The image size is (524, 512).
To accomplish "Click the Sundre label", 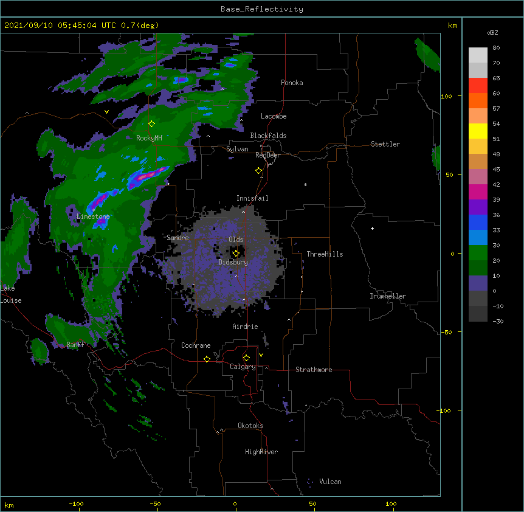I will [178, 238].
